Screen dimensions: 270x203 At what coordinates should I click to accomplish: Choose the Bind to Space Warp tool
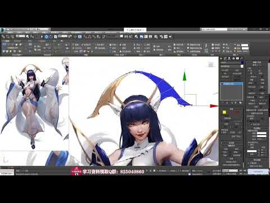tap(12, 37)
